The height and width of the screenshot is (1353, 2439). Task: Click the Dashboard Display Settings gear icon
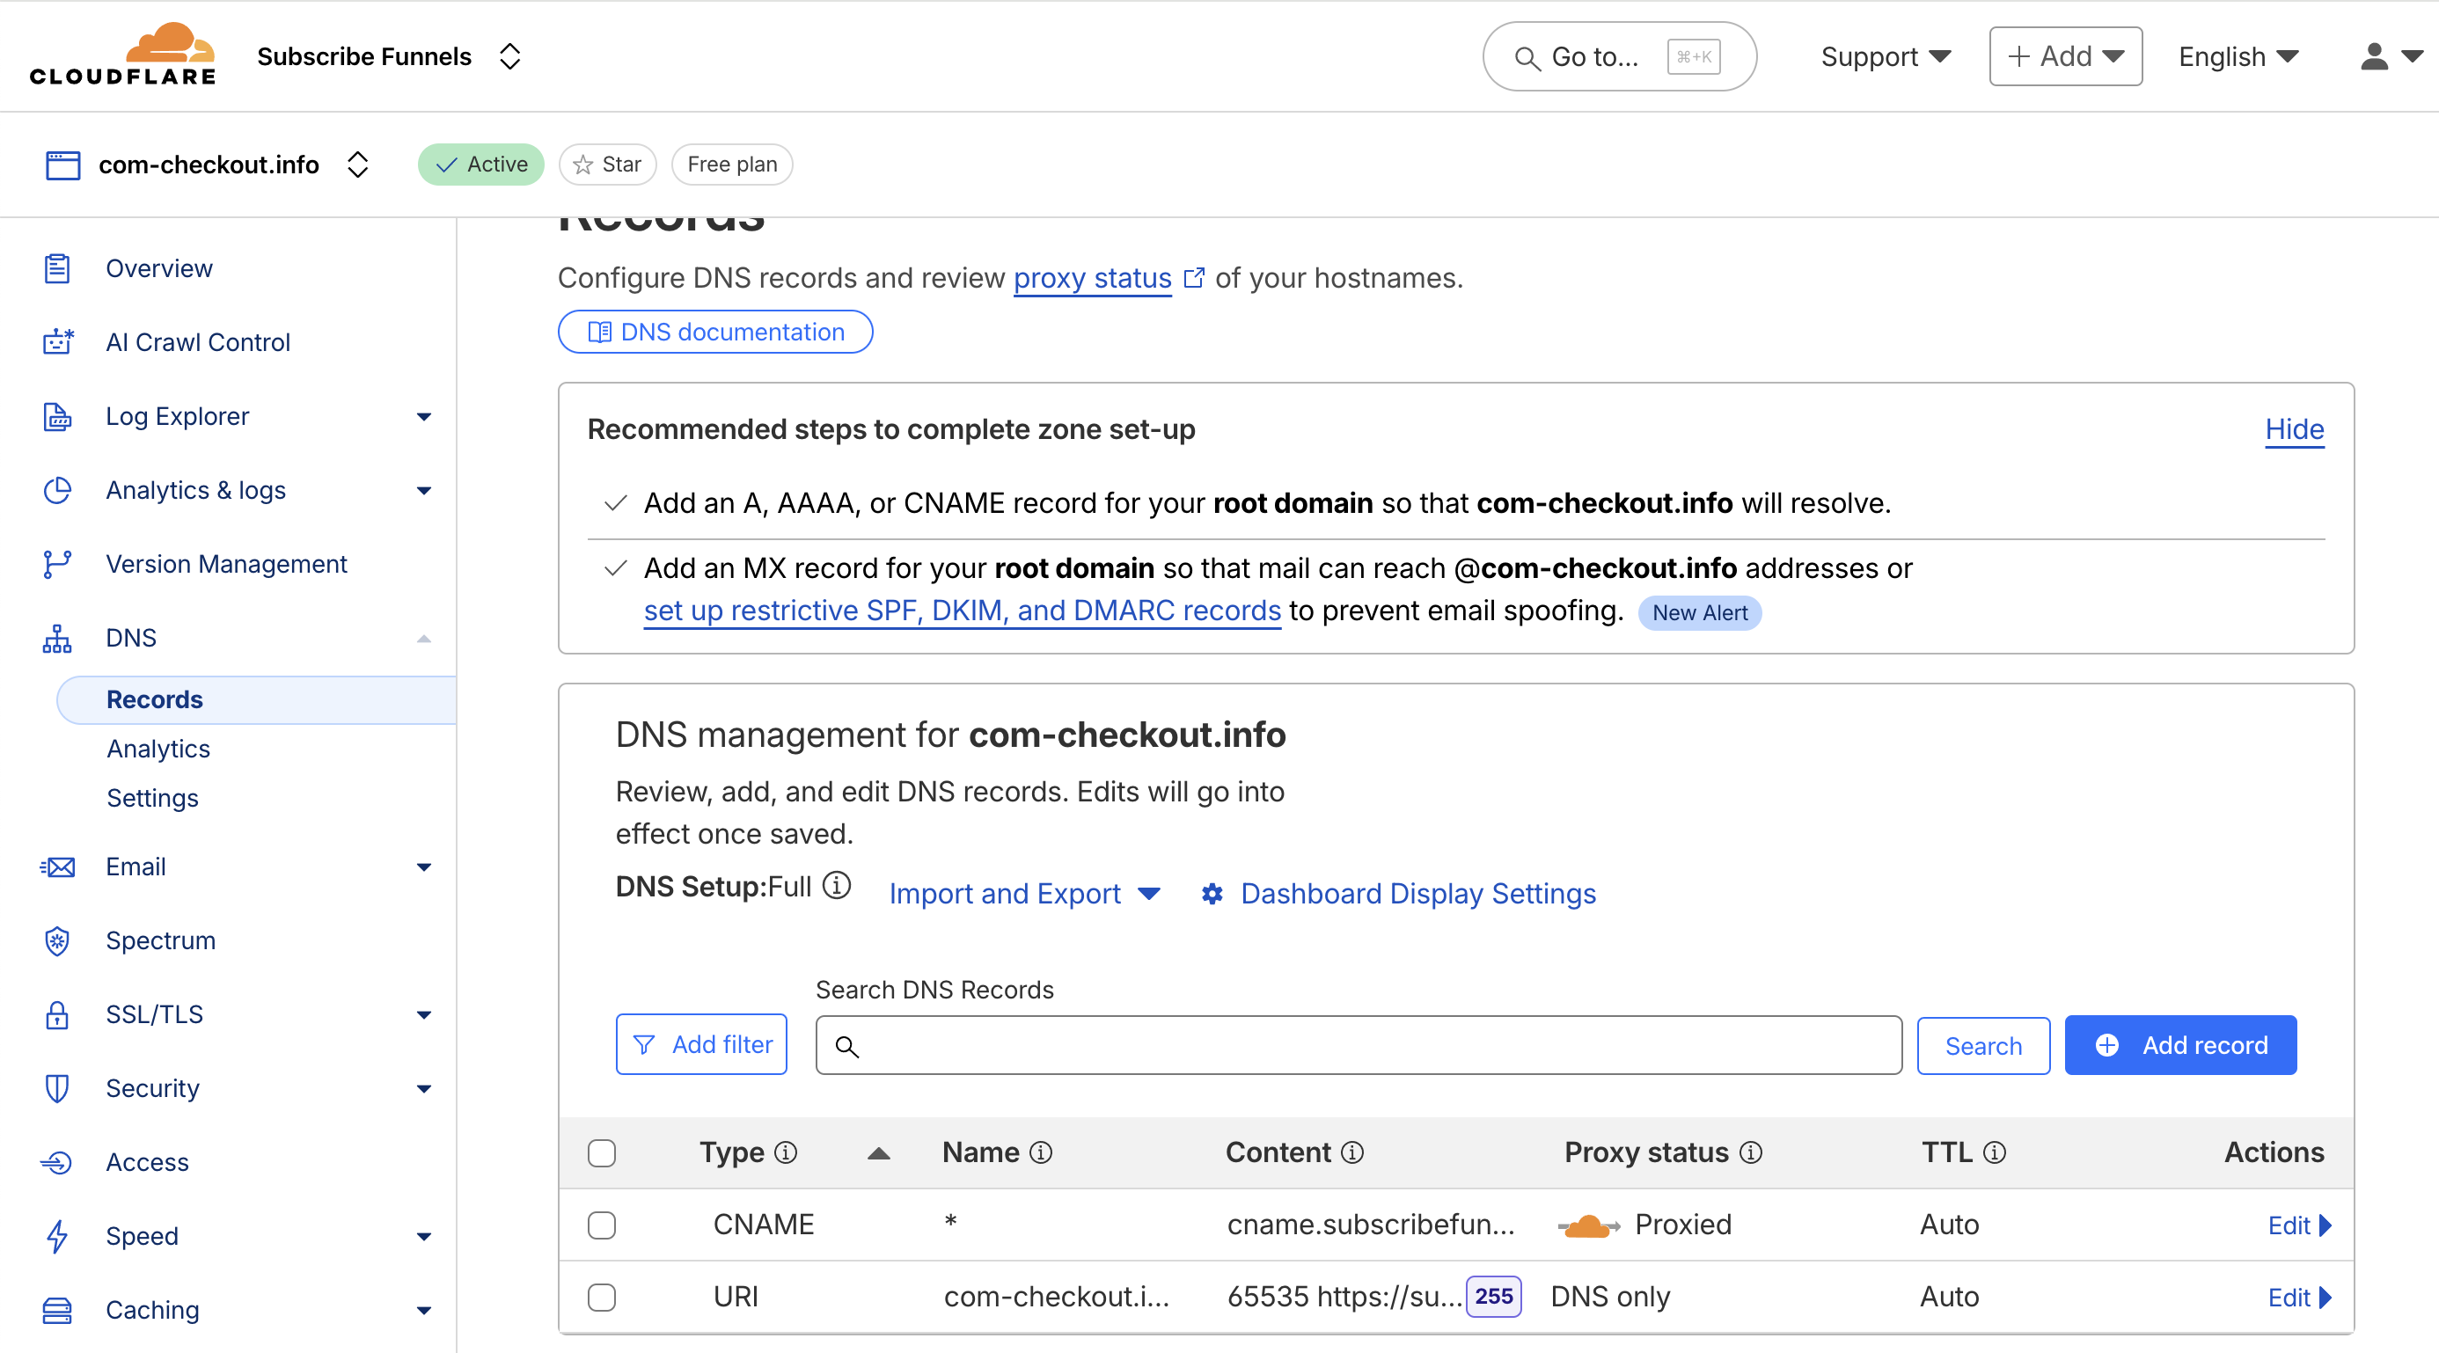1212,893
